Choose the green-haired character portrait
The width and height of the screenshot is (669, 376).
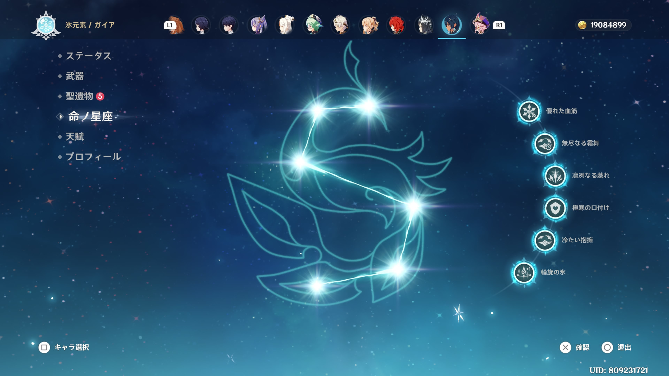point(313,25)
